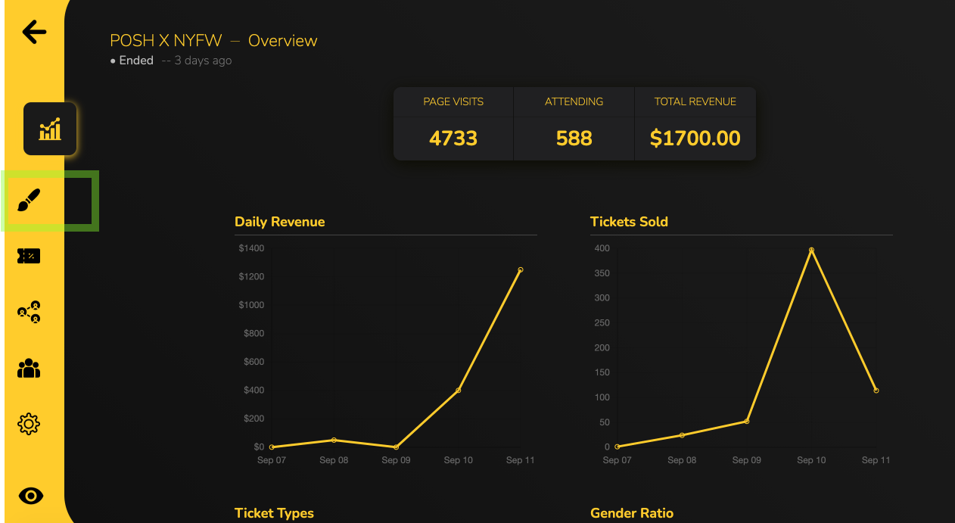This screenshot has height=523, width=955.
Task: Click the Tickets Sold chart heading
Action: pyautogui.click(x=629, y=222)
